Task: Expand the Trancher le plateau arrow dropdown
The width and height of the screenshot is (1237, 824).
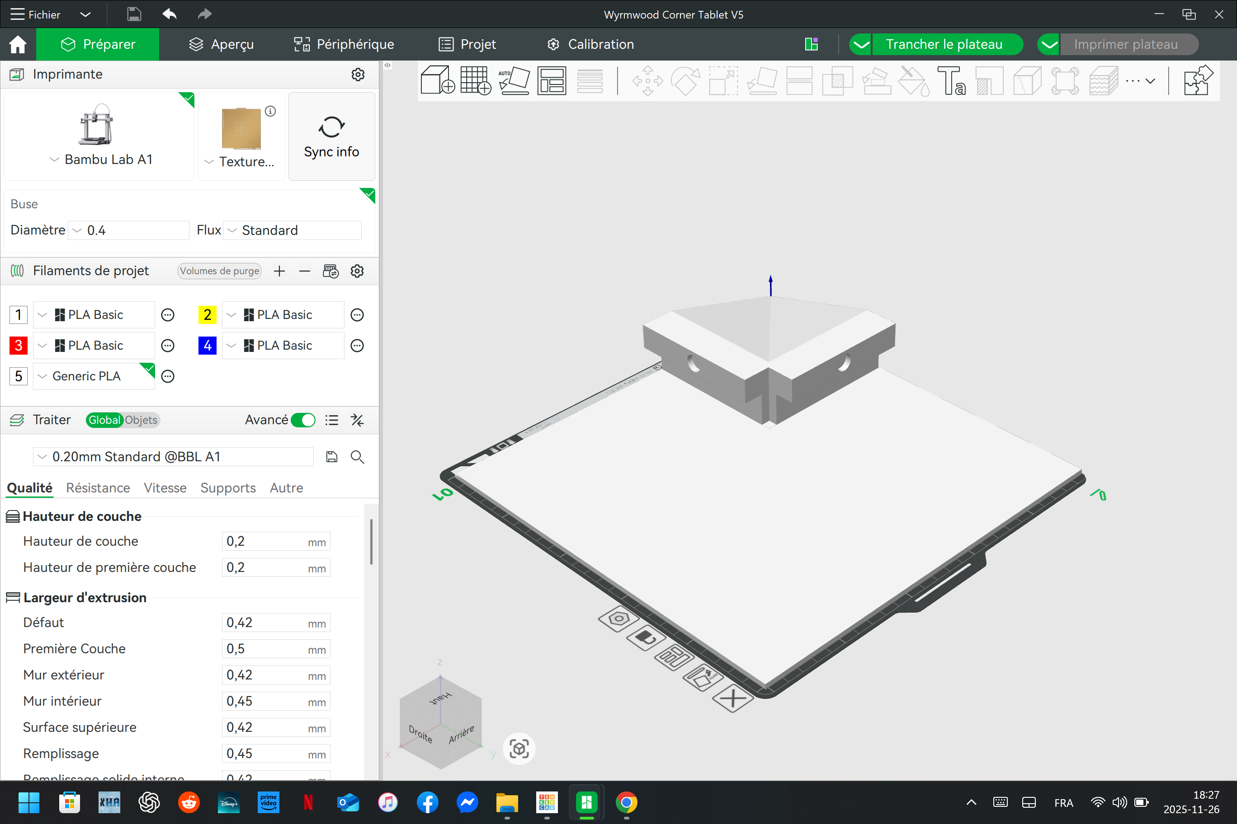Action: [861, 44]
